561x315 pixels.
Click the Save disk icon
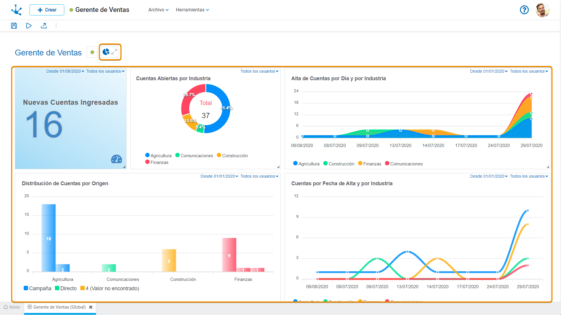(14, 26)
